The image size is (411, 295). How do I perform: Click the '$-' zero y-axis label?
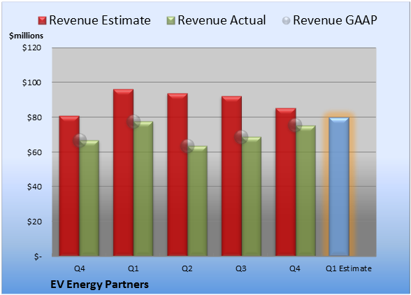coord(38,257)
